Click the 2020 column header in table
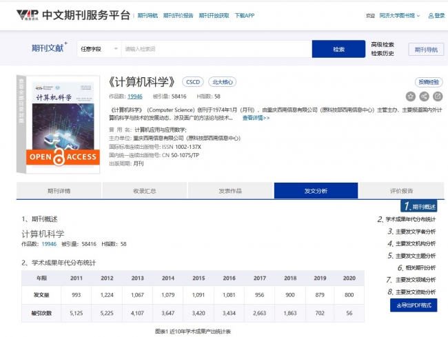Viewport: 448px width, 337px height. (x=349, y=278)
